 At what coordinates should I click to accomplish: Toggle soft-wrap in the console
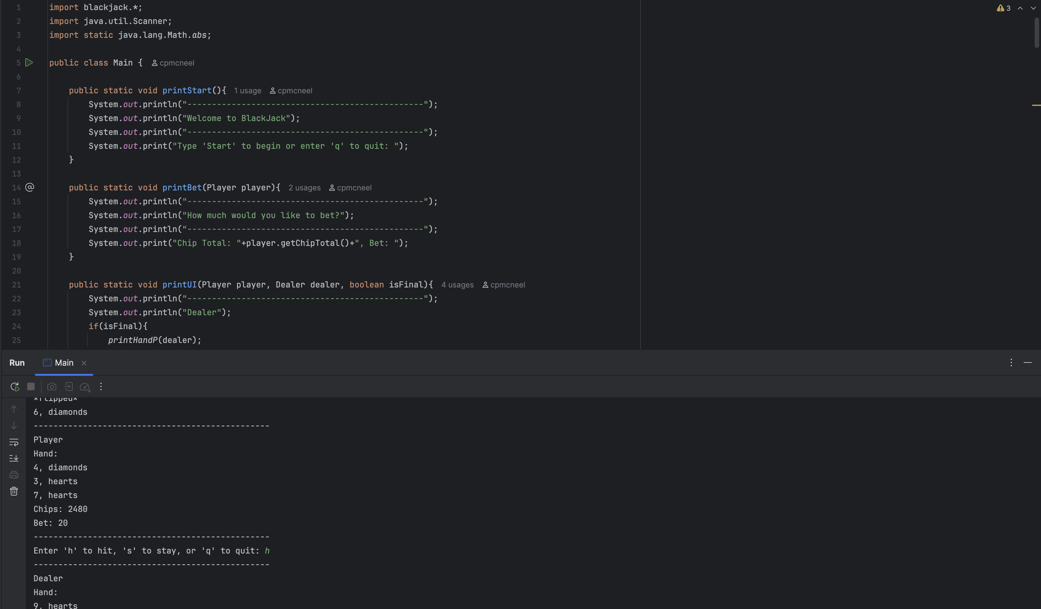14,442
